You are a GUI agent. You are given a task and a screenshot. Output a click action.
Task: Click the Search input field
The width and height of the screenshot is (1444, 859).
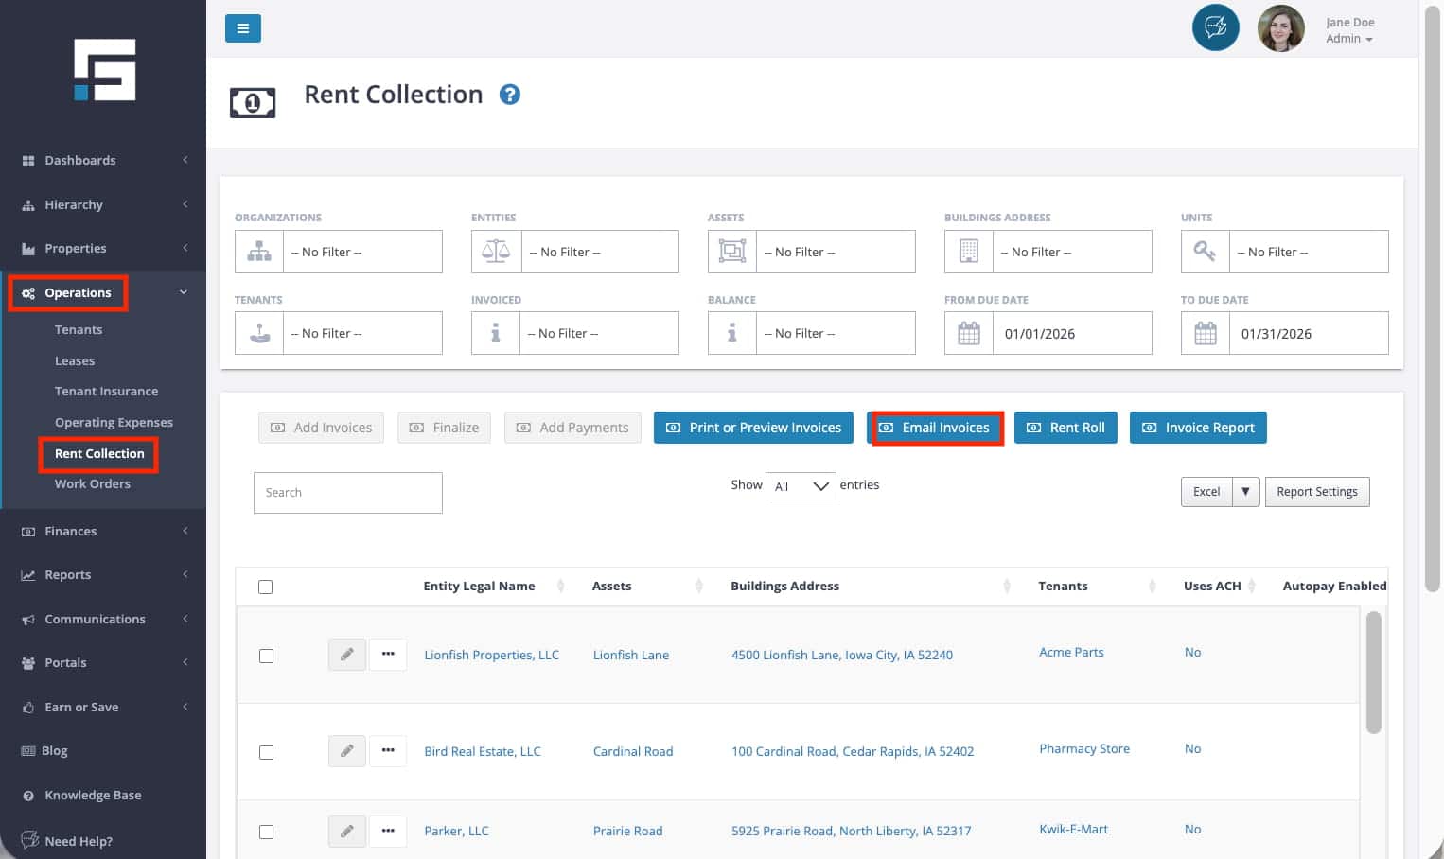click(347, 493)
